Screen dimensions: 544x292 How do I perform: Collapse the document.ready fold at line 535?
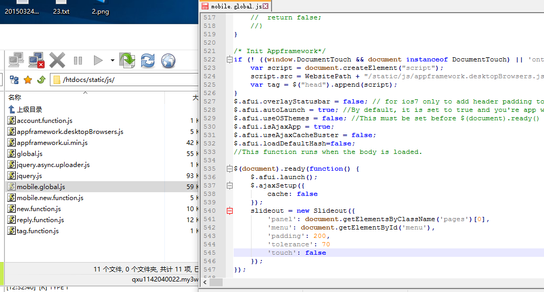(x=229, y=169)
